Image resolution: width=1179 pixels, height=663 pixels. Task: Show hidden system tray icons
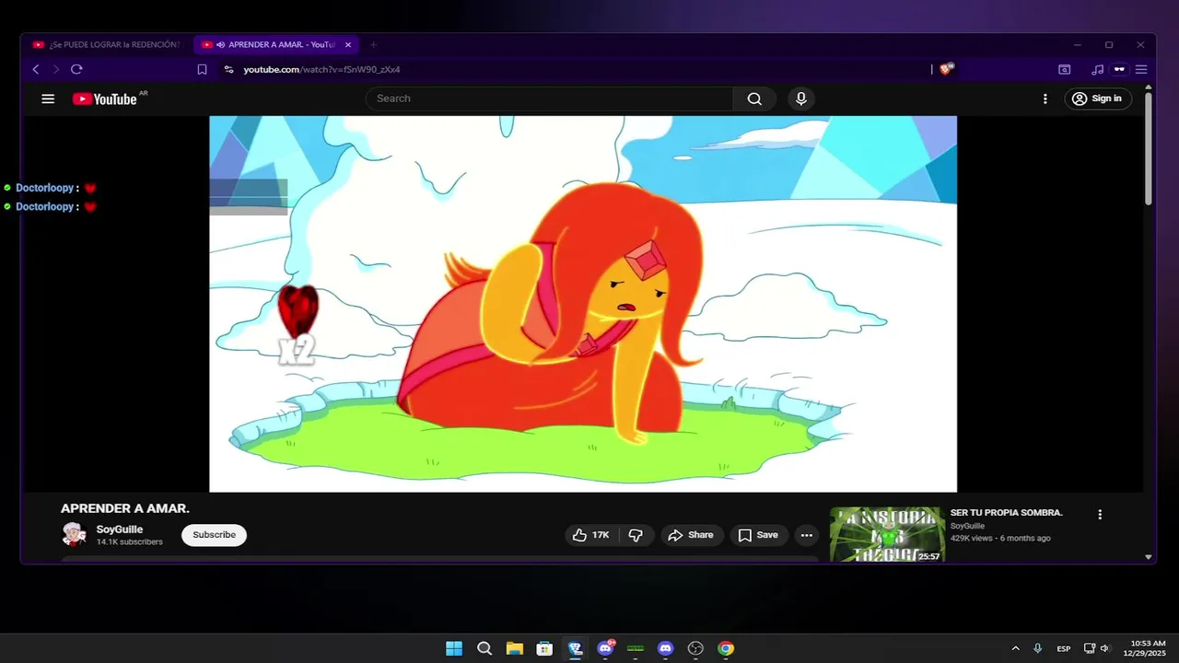pos(1015,648)
